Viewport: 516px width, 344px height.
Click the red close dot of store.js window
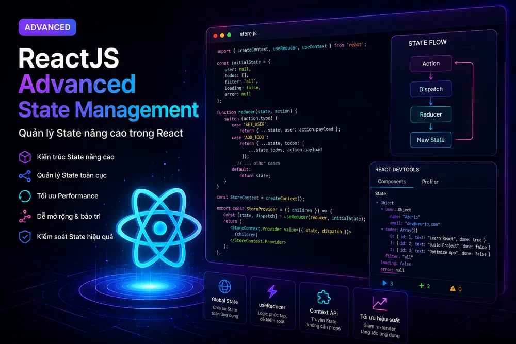tap(215, 36)
